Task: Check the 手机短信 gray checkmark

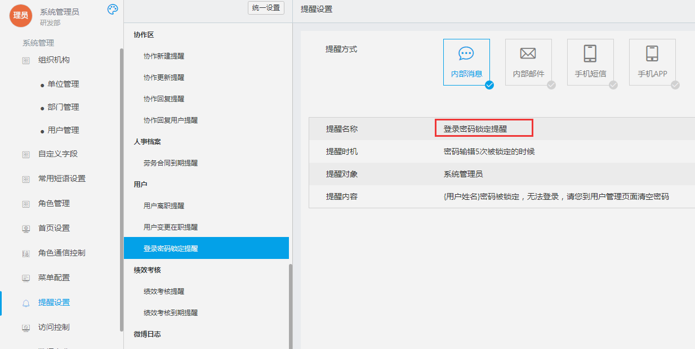Action: [x=613, y=85]
